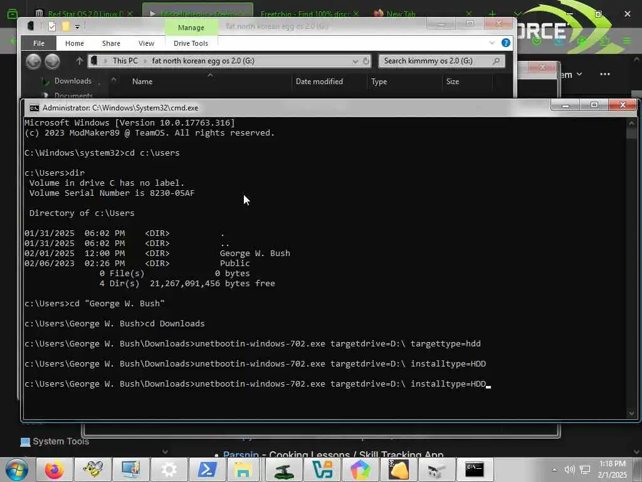Open PowerShell from the taskbar
The image size is (642, 482).
[207, 469]
